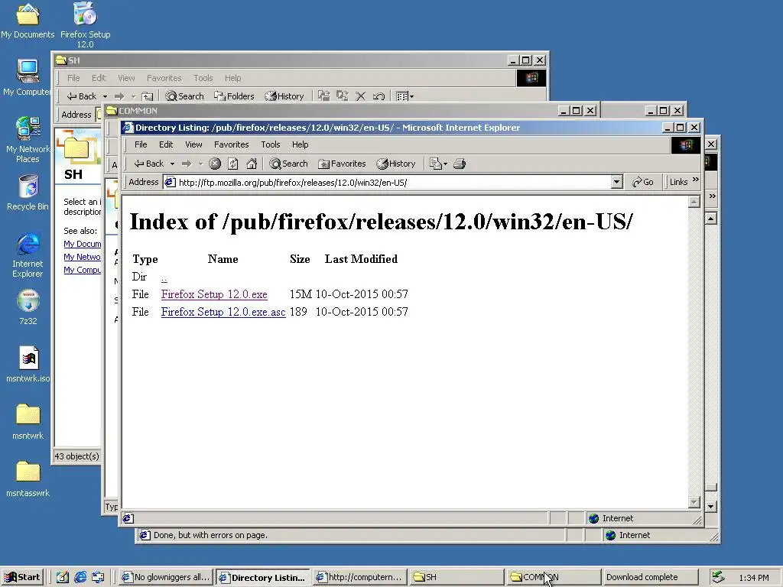Image resolution: width=783 pixels, height=587 pixels.
Task: Click the Delete X icon in SH window
Action: coord(361,96)
